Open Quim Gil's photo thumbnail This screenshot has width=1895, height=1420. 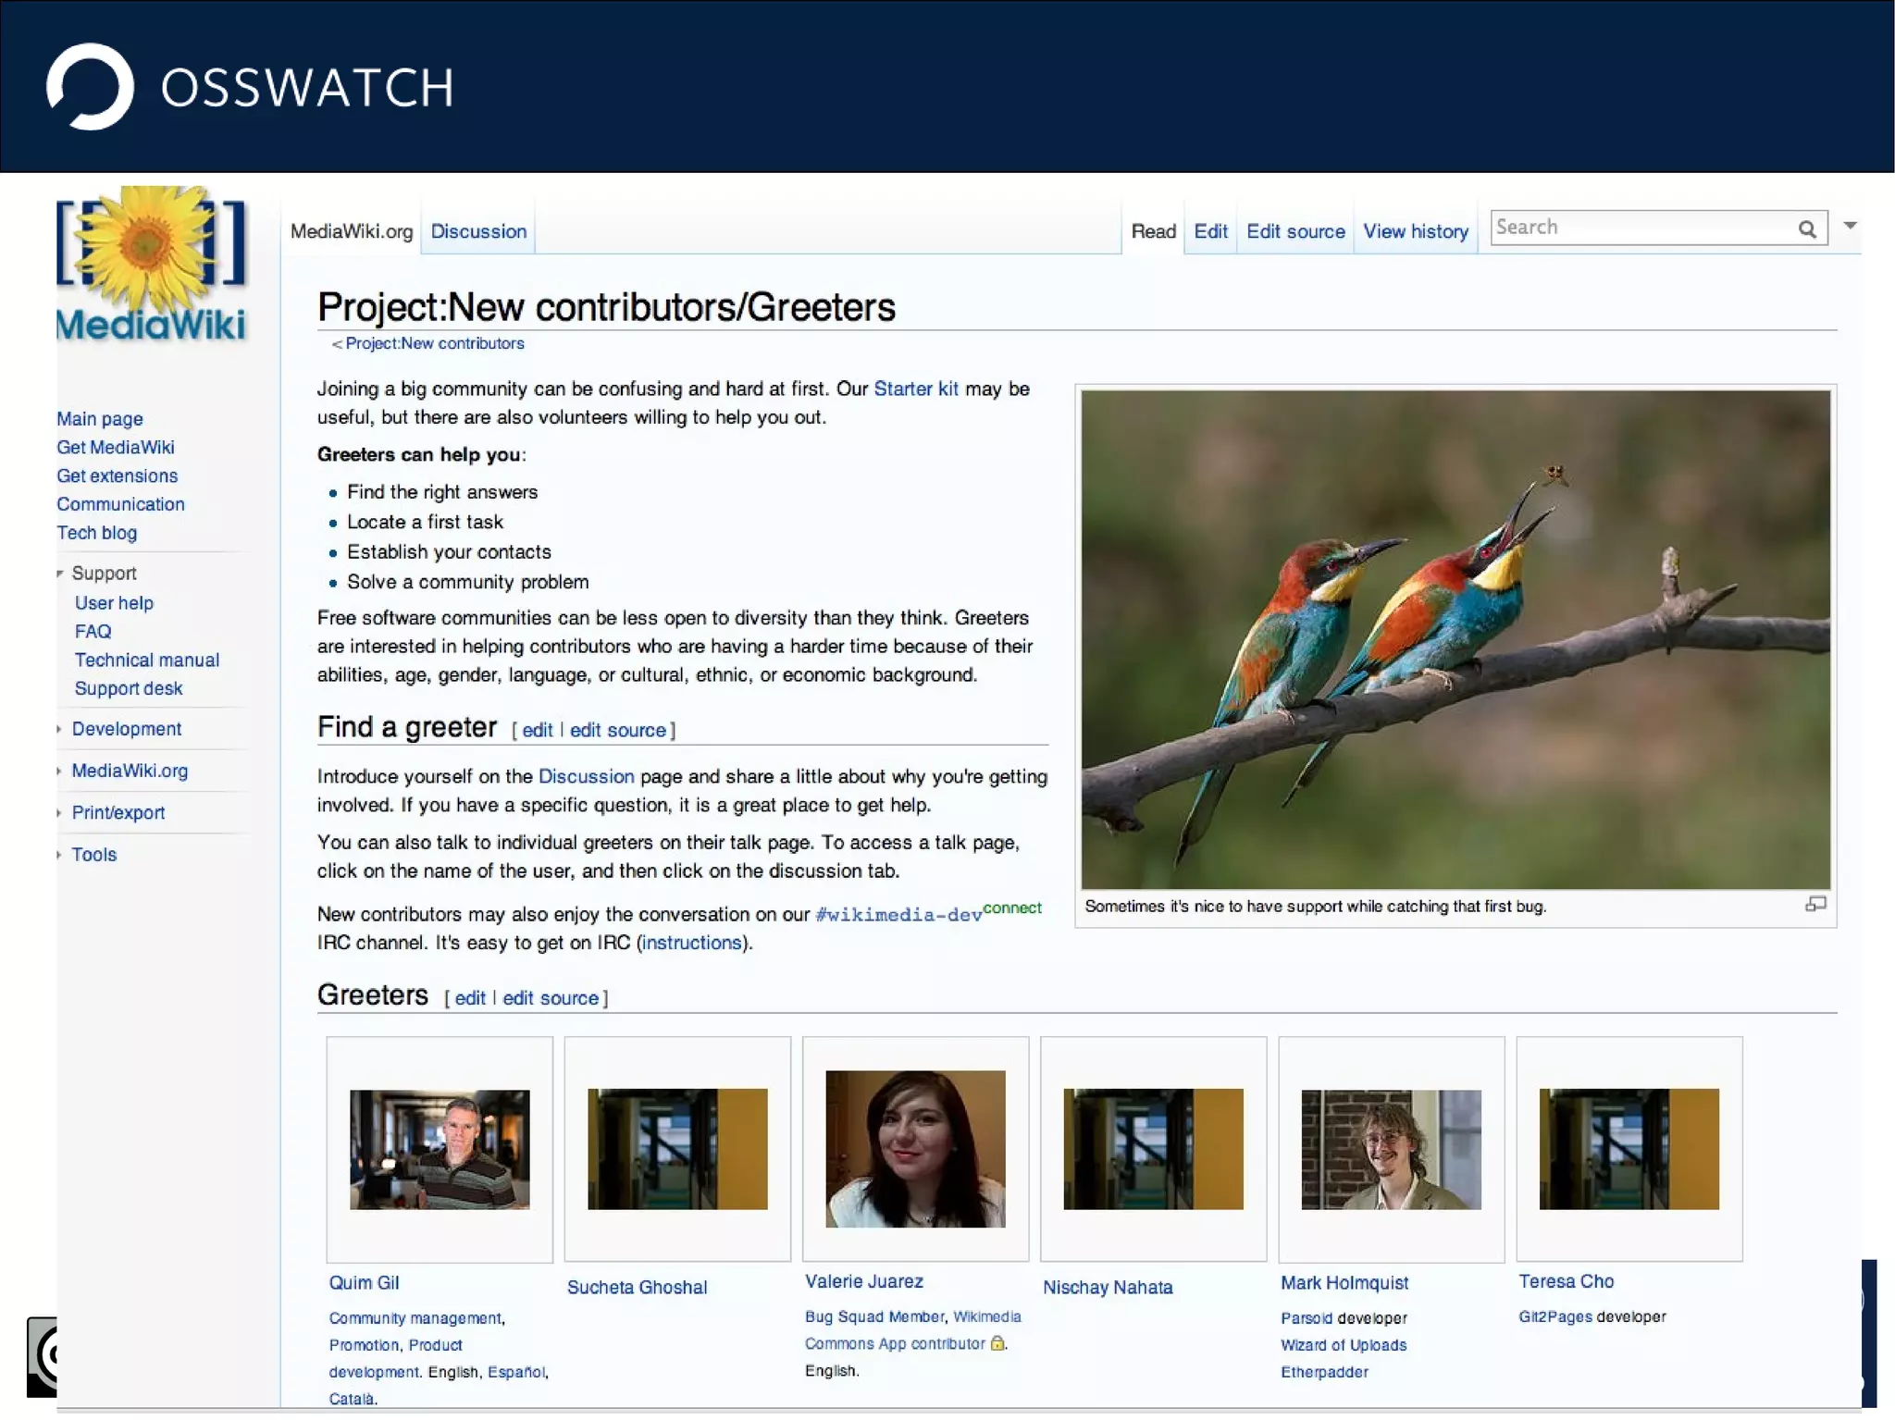[440, 1149]
